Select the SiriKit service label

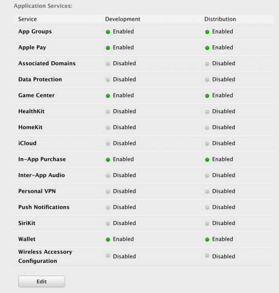27,223
